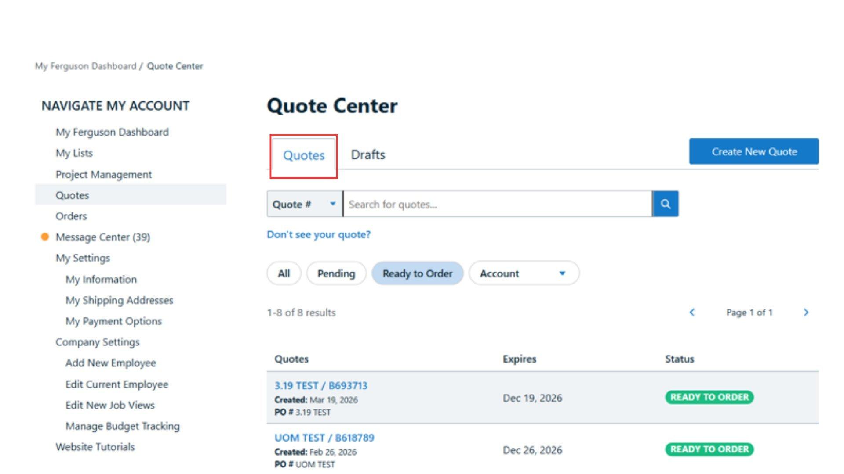Click READY TO ORDER badge for 3.19 TEST
Image resolution: width=844 pixels, height=474 pixels.
pyautogui.click(x=709, y=397)
